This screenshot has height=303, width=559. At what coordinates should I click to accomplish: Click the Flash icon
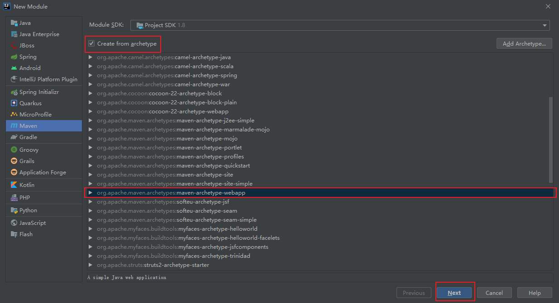tap(14, 234)
